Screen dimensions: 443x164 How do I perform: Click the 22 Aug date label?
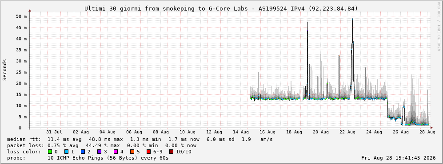point(351,132)
